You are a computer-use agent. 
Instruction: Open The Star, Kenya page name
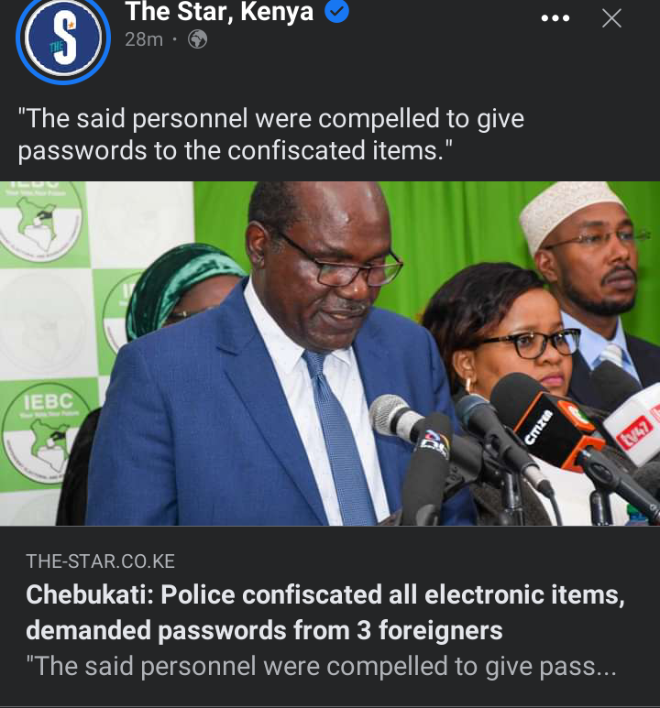219,12
